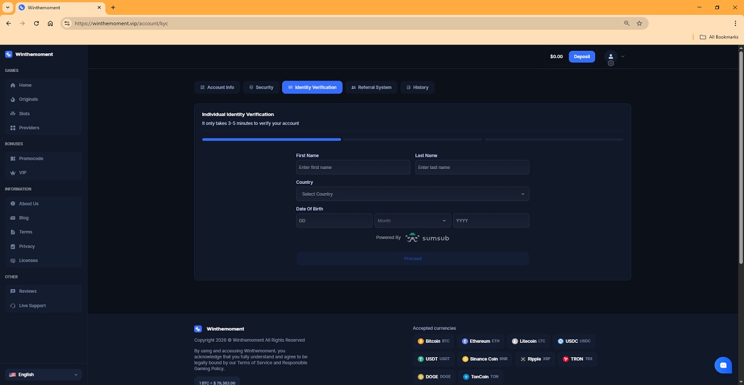Open the user profile avatar icon
Screen dimensions: 744x385
point(611,56)
